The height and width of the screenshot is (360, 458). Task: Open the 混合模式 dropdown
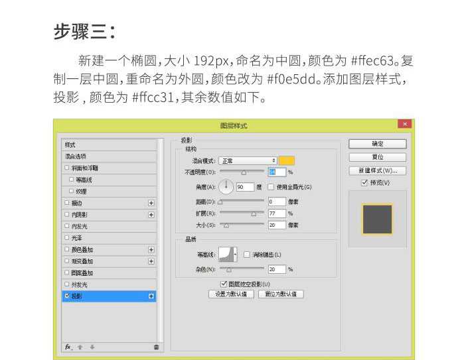(248, 160)
